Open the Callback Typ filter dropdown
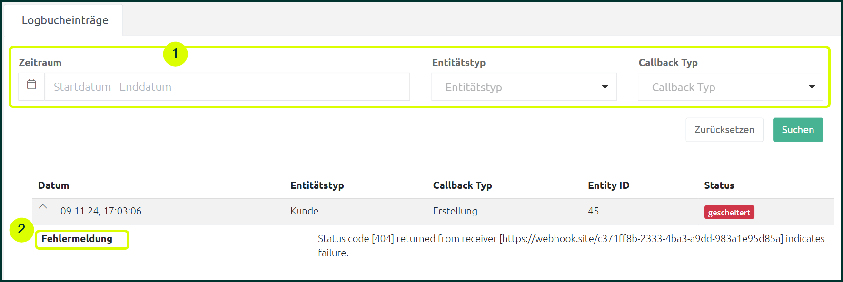Viewport: 843px width, 282px height. click(x=730, y=87)
